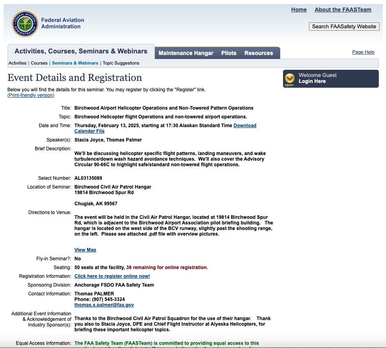This screenshot has width=386, height=348.
Task: Select the Activities submenu item
Action: pyautogui.click(x=18, y=63)
